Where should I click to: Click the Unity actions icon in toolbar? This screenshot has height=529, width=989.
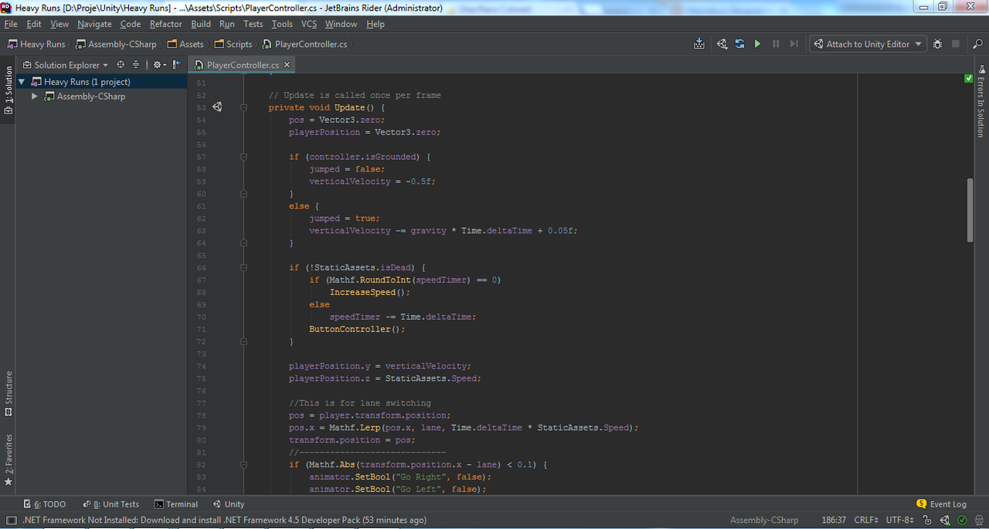[x=722, y=44]
